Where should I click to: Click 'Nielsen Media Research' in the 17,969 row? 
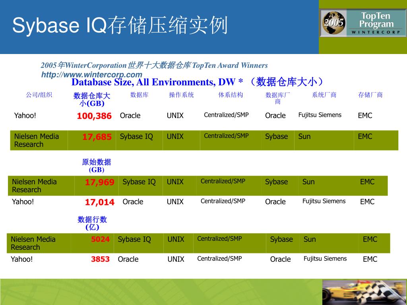(x=34, y=186)
